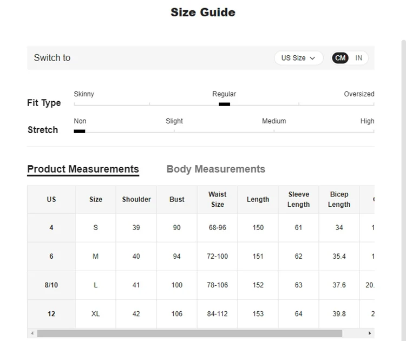Click the table's left scroll arrow
Viewport: 406px width, 341px height.
coord(32,333)
